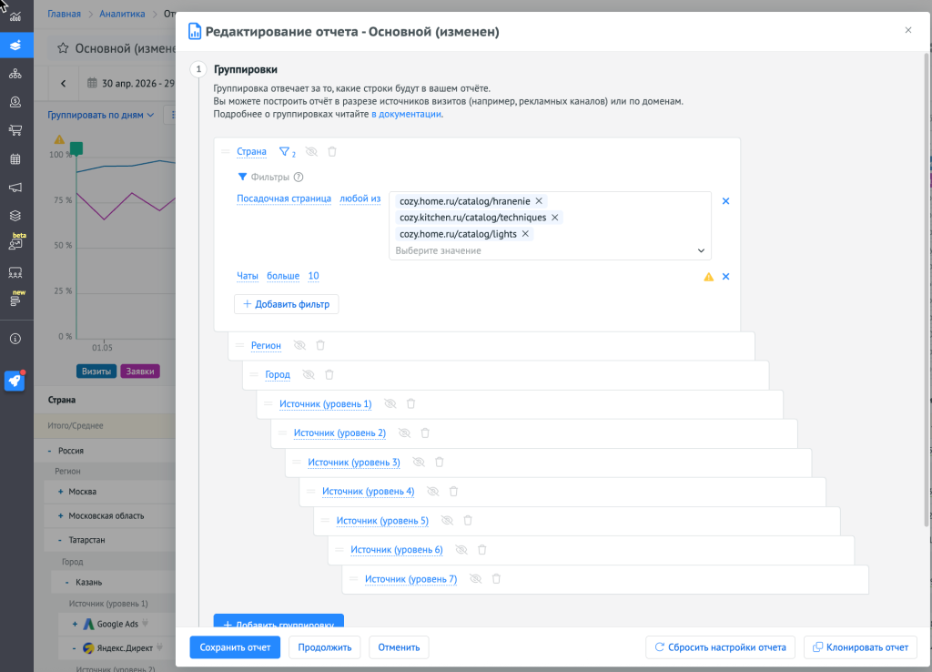The width and height of the screenshot is (932, 672).
Task: Expand the Московская область row
Action: coord(60,515)
